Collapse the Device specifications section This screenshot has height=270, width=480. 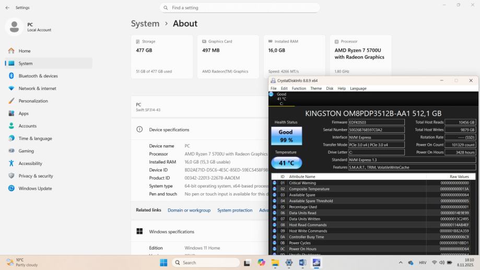coord(198,130)
